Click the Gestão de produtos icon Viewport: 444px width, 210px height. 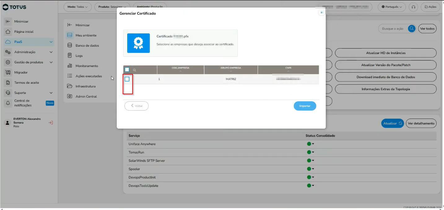[8, 62]
